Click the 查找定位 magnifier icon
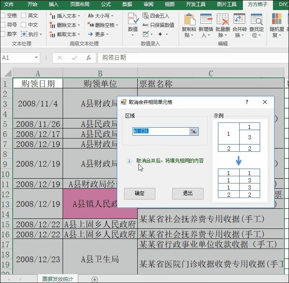 pos(256,19)
